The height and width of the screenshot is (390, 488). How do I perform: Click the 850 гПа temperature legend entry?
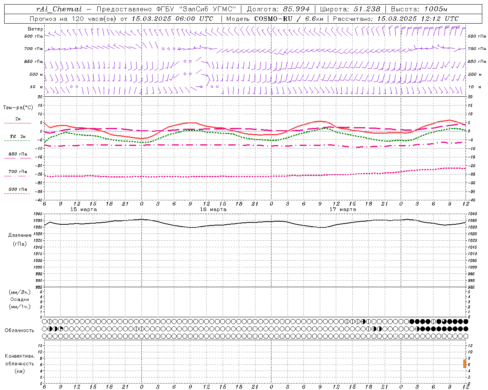coord(18,154)
